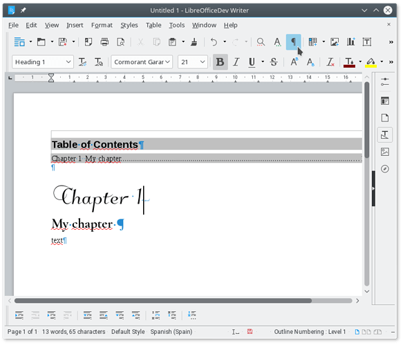Screen dimensions: 403x345
Task: Click Default Style page style in status bar
Action: point(128,332)
